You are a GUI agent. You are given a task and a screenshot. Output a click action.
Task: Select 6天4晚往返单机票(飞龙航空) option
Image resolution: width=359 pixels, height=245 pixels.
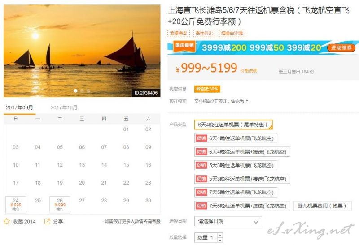point(236,138)
